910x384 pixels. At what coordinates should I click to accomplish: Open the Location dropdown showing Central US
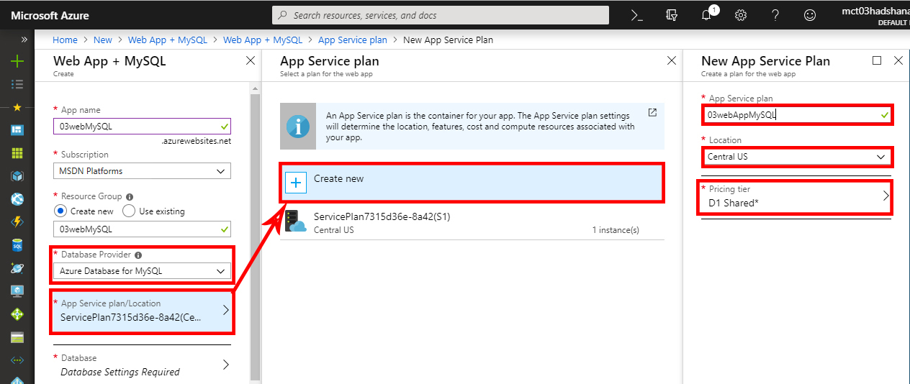coord(797,157)
